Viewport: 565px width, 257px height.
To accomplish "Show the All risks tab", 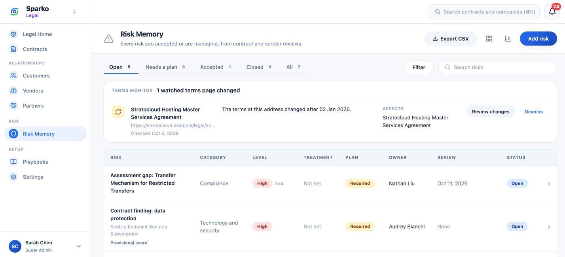I will (294, 67).
